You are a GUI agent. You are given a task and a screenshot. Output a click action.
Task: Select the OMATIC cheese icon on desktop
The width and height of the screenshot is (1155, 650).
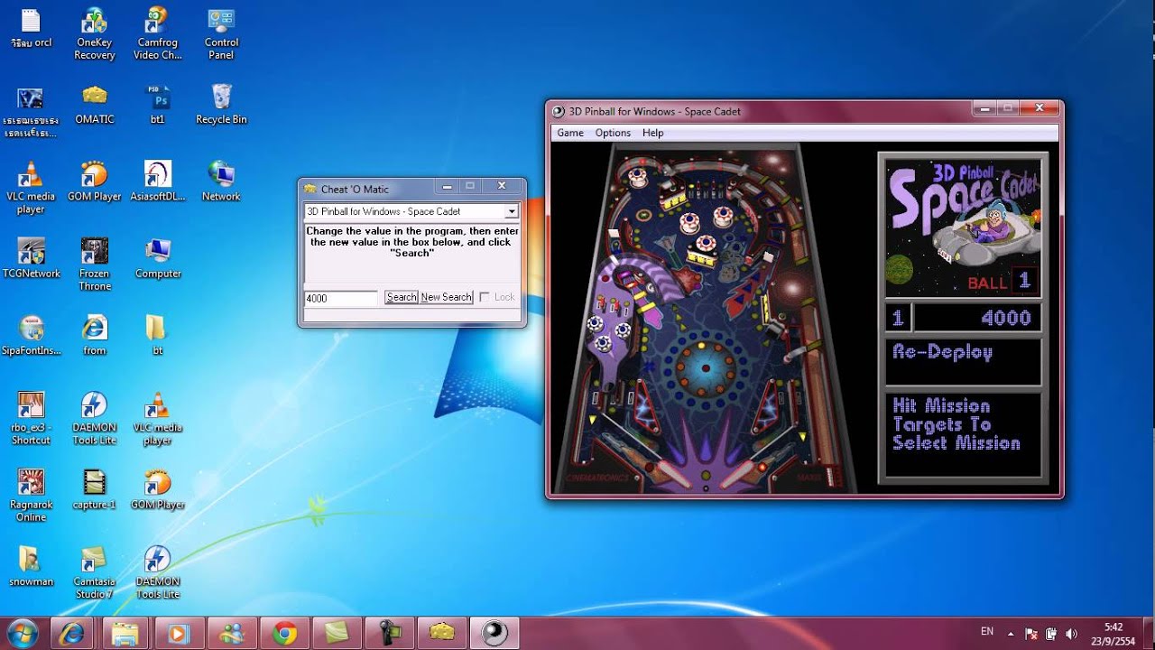point(95,104)
